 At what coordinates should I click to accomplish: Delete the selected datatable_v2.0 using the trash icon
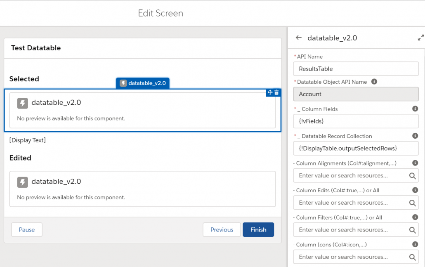tap(276, 92)
